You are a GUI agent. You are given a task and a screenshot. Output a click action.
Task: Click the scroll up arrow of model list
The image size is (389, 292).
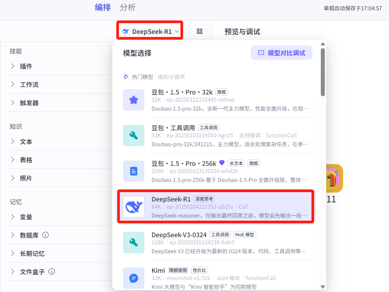tap(323, 44)
